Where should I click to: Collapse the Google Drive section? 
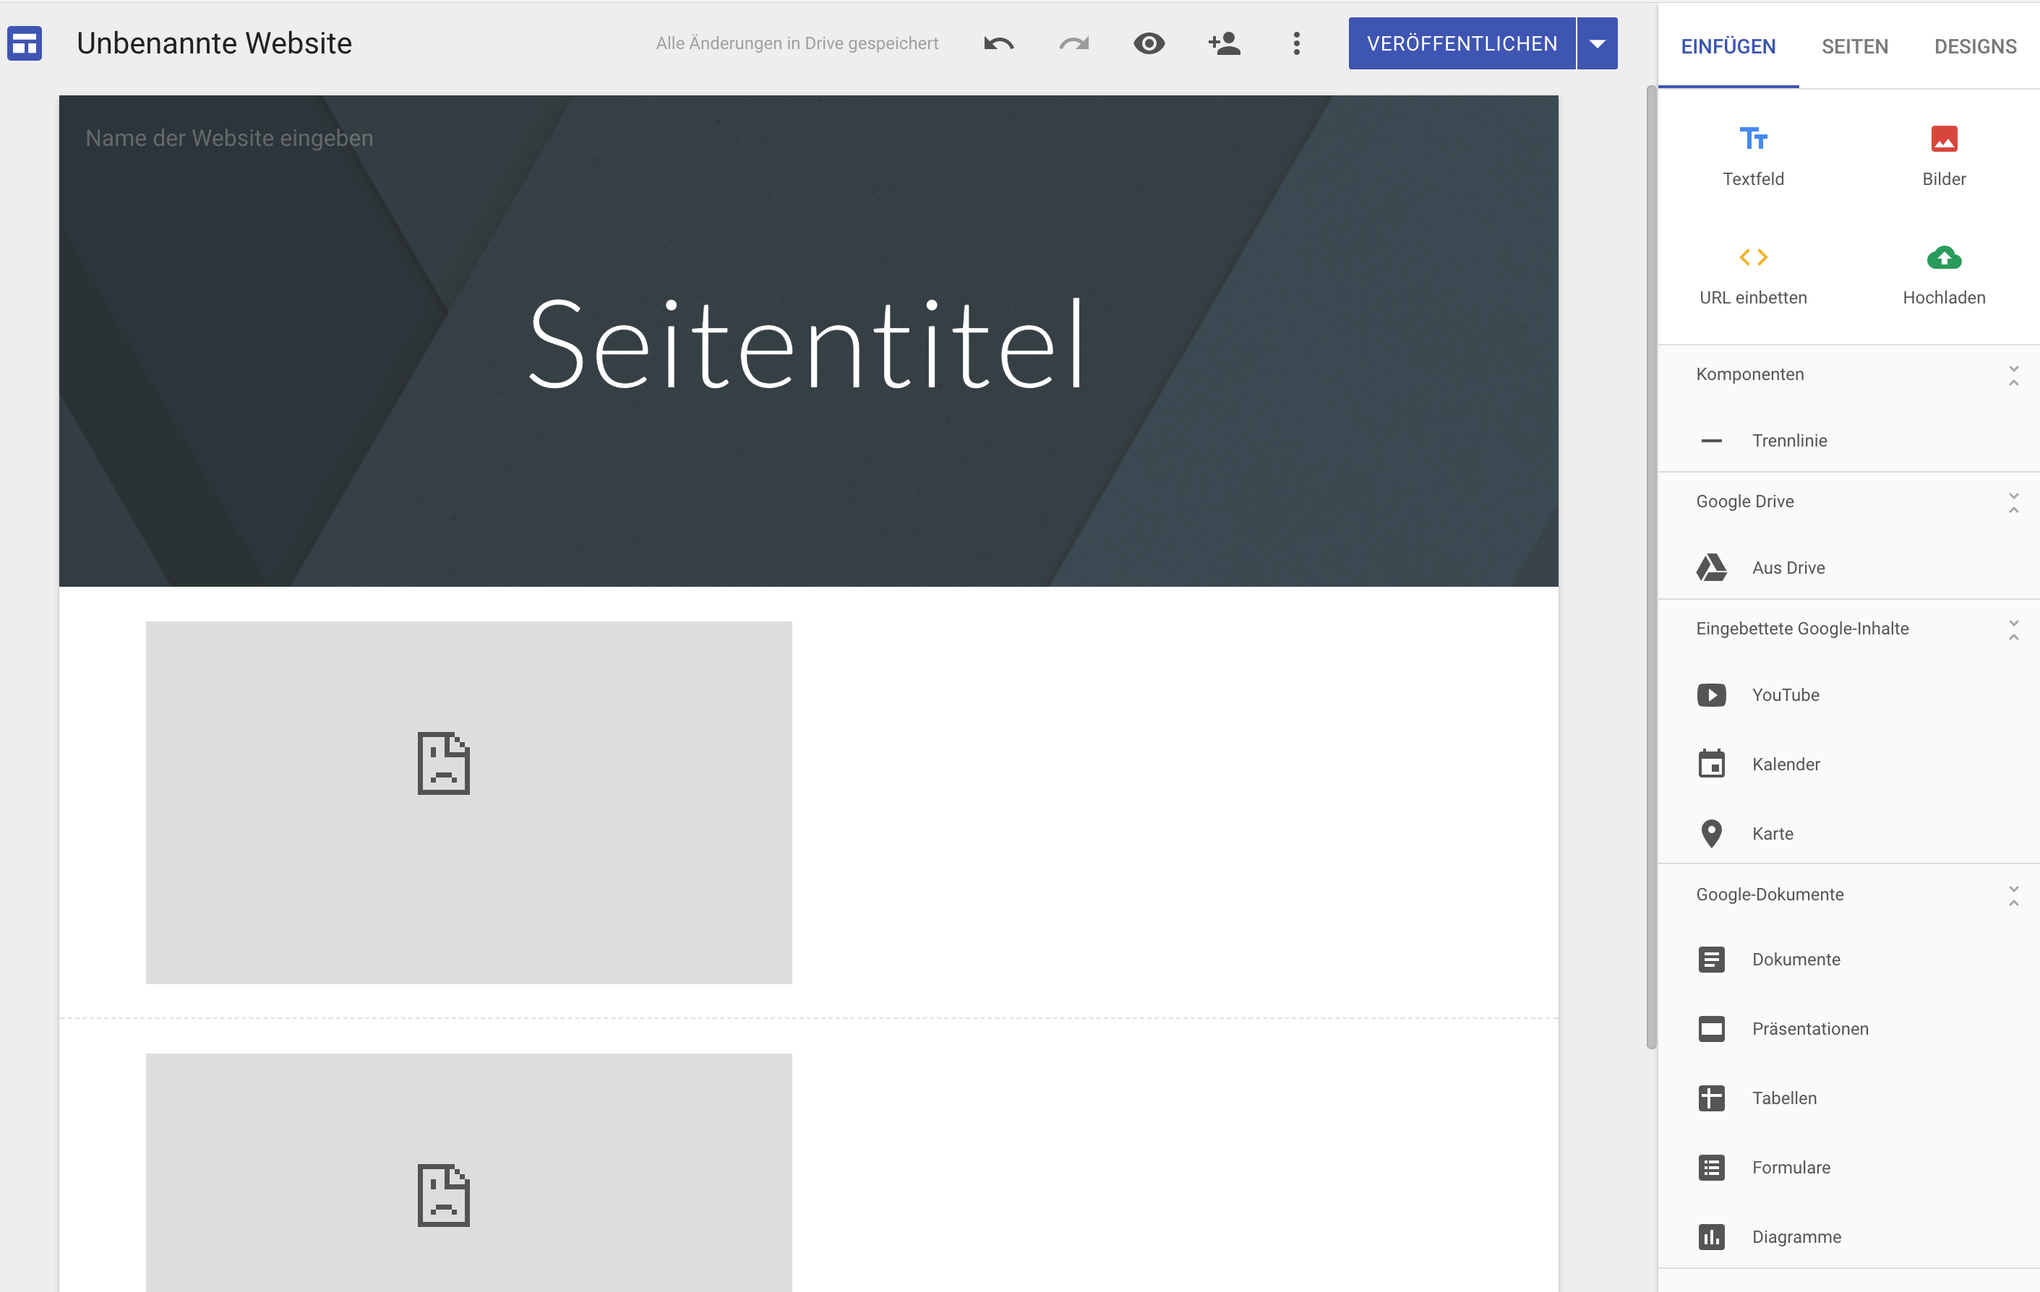click(x=2013, y=502)
